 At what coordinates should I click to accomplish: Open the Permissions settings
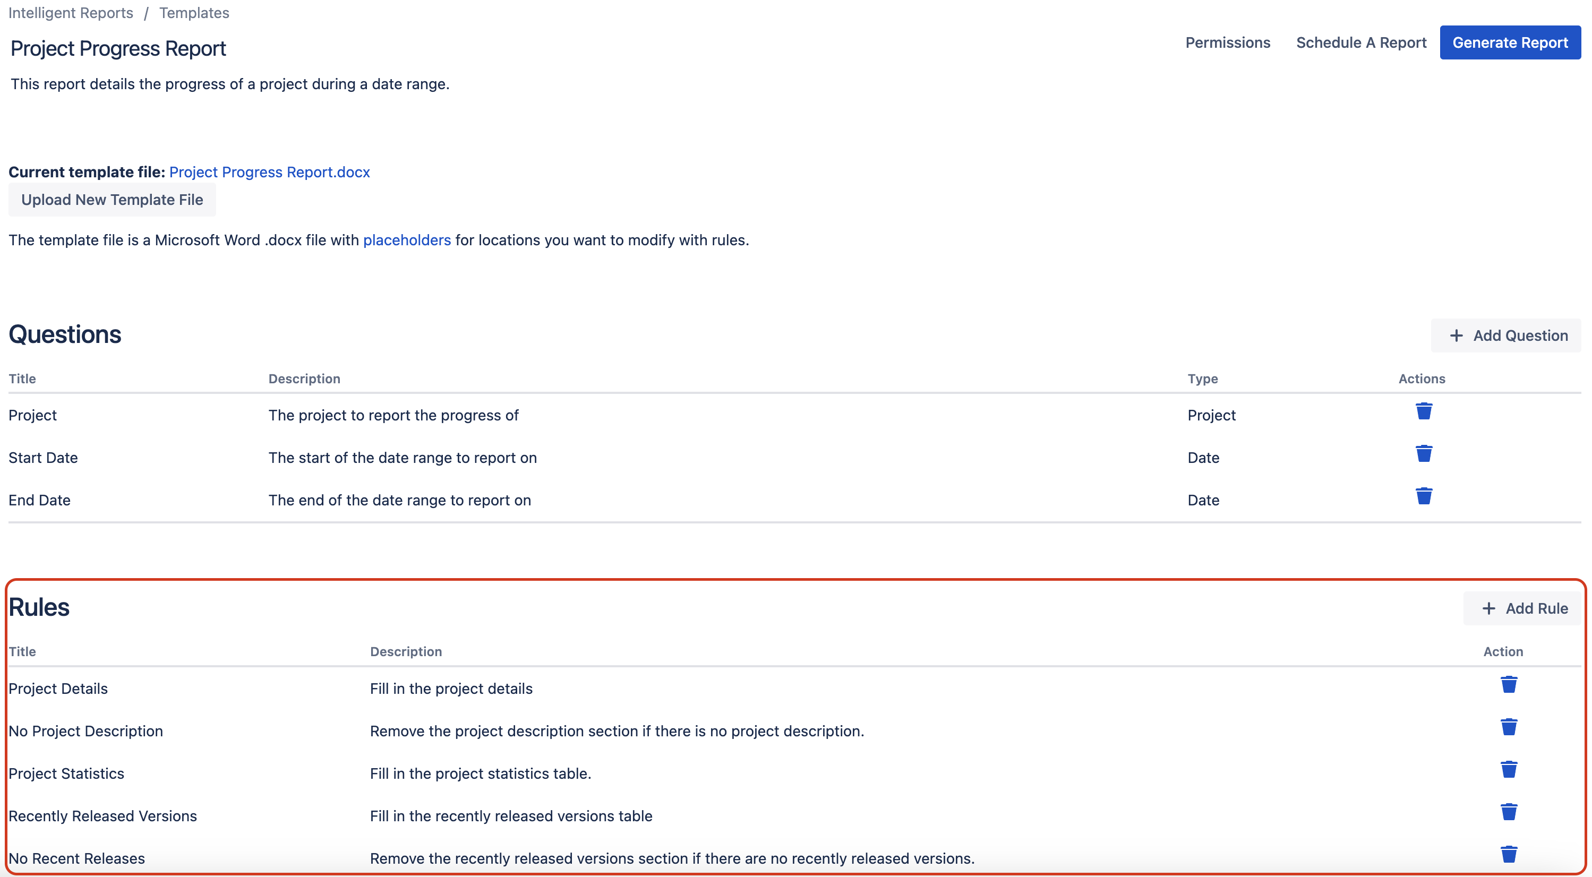click(x=1227, y=42)
